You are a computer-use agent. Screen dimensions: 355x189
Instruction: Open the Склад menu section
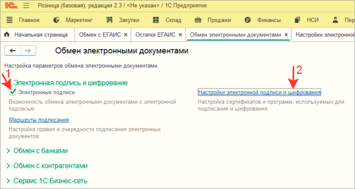(174, 20)
